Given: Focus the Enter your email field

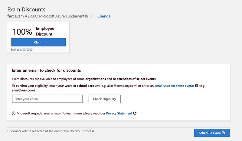Looking at the screenshot, I should point(47,99).
